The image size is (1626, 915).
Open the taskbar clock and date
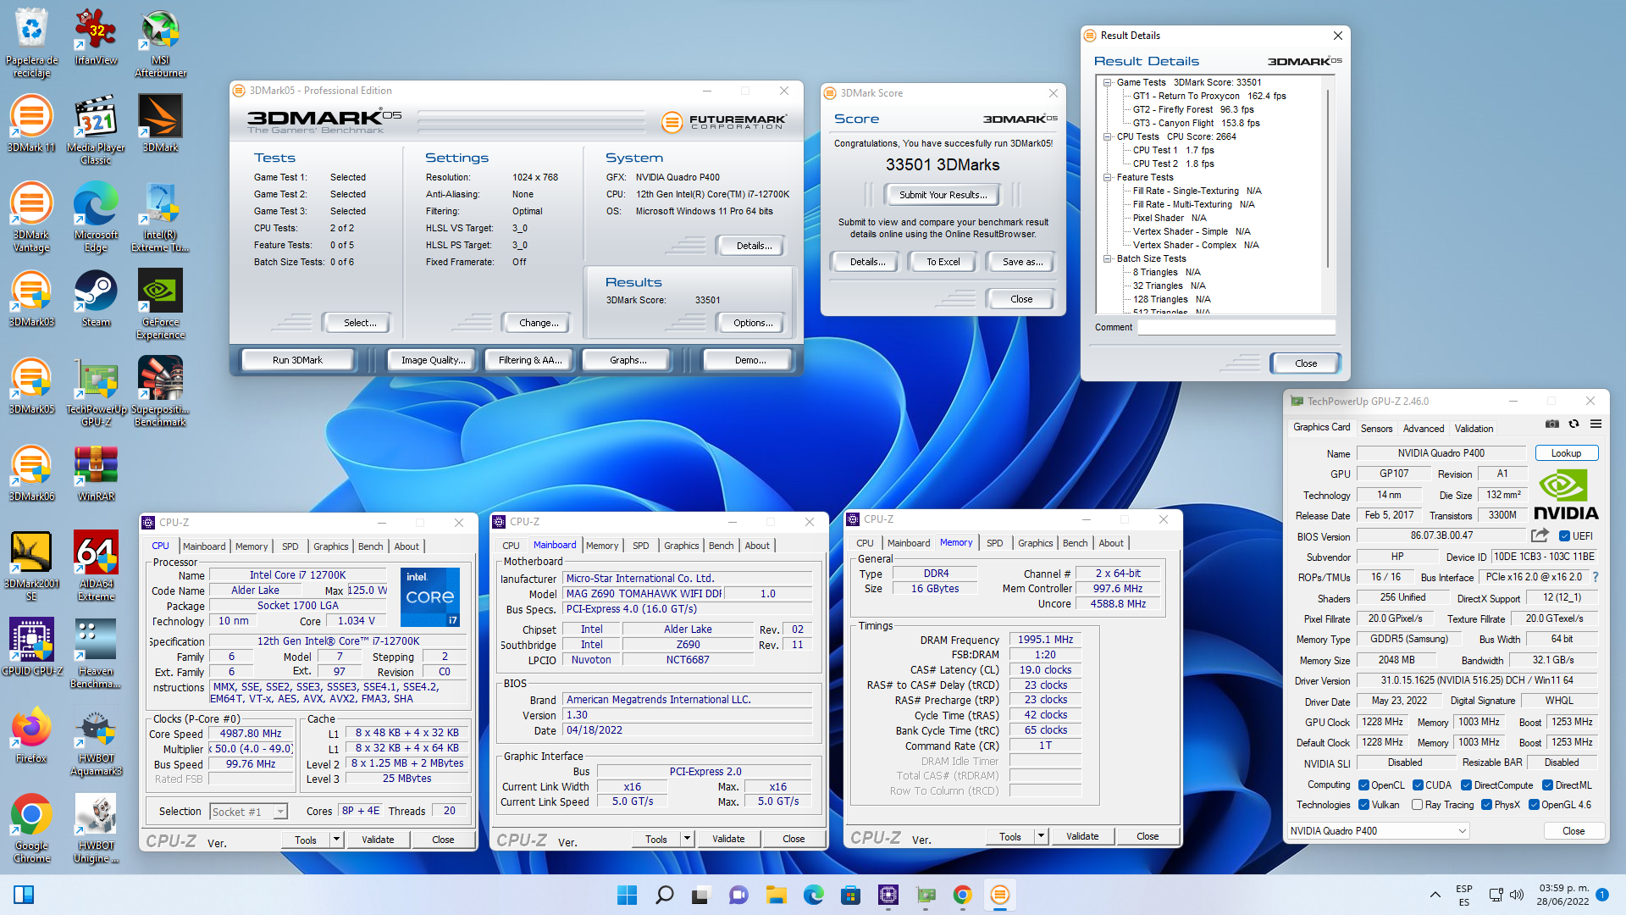click(x=1563, y=895)
